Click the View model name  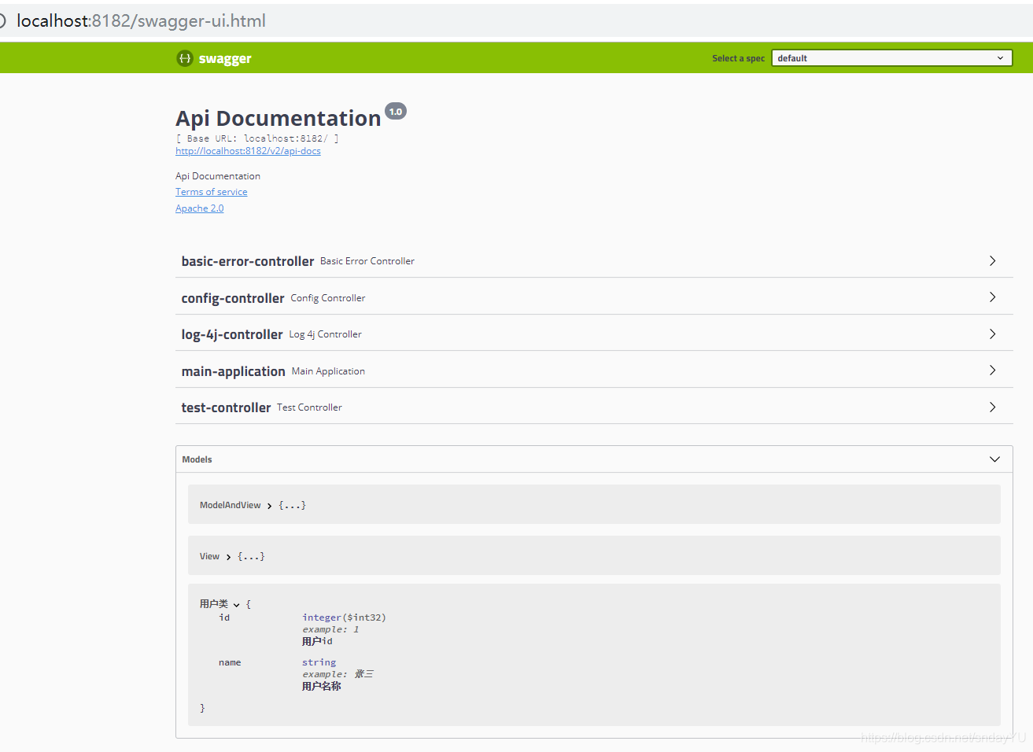pos(209,556)
